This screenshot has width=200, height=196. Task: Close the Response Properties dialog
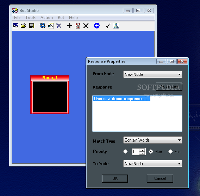click(182, 61)
